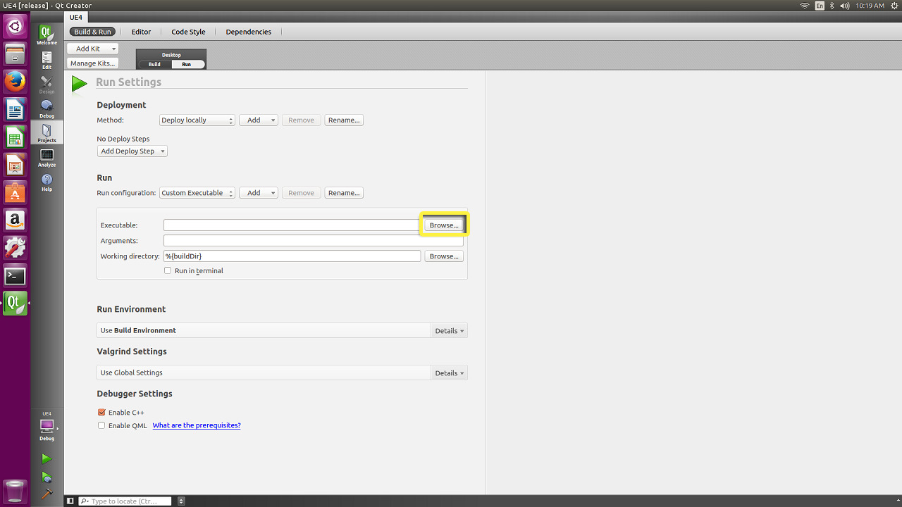Click the green Run button in sidebar

click(47, 459)
